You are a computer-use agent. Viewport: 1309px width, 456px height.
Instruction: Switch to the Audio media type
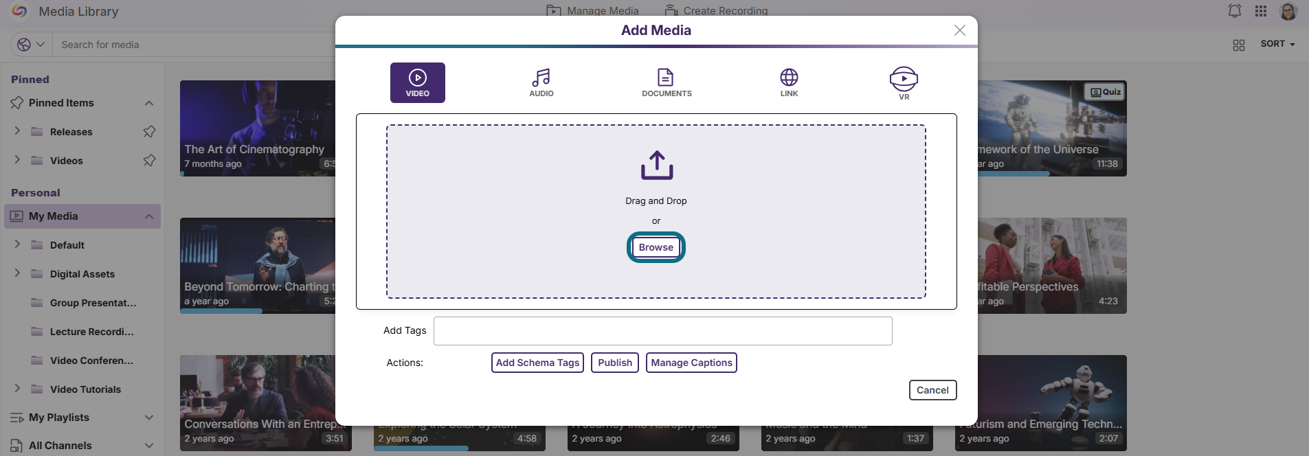pyautogui.click(x=541, y=82)
